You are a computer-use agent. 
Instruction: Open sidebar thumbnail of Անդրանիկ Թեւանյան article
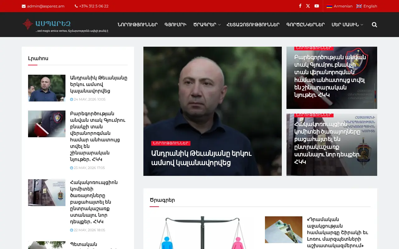click(47, 88)
